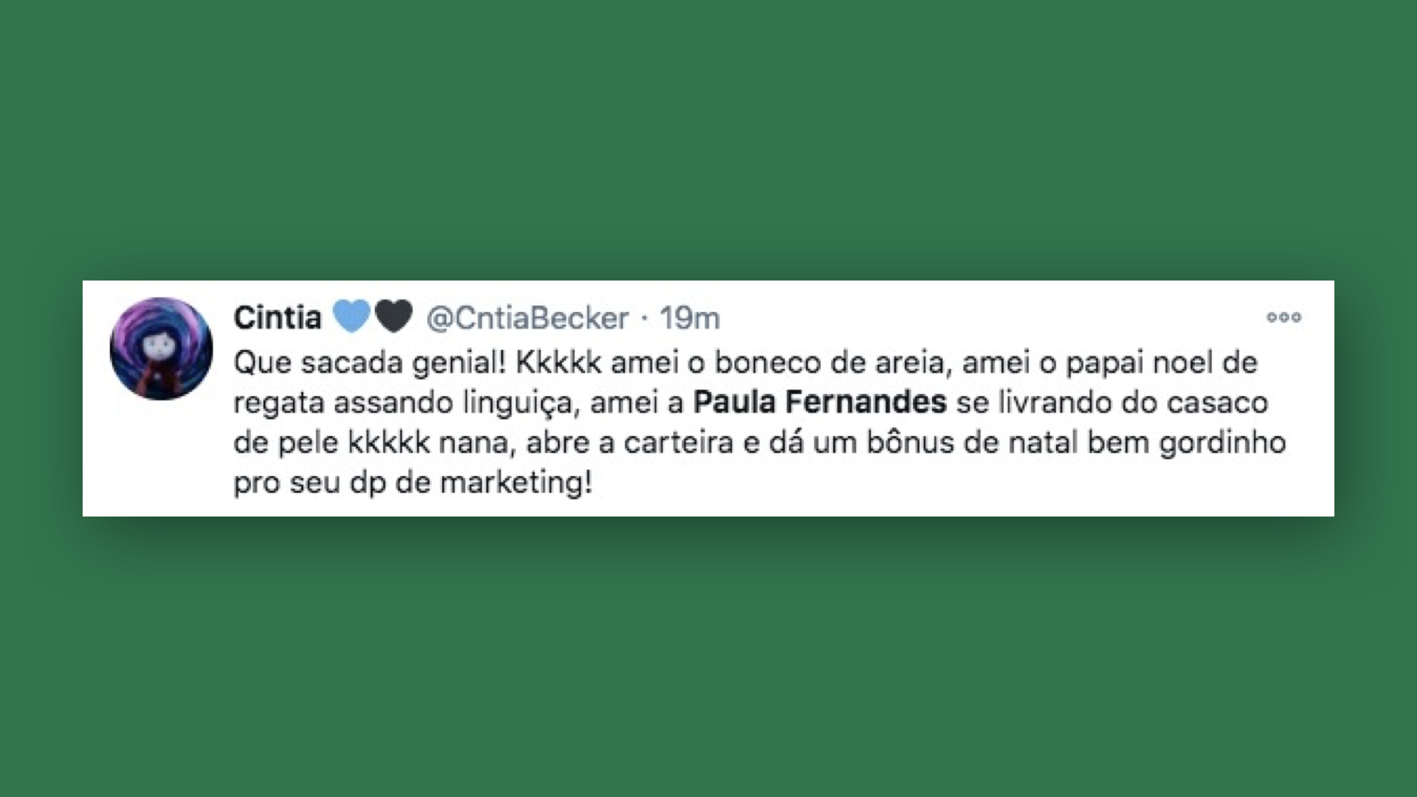Click the word "marketing!" in the tweet
Screen dimensions: 1417x797
(x=516, y=483)
